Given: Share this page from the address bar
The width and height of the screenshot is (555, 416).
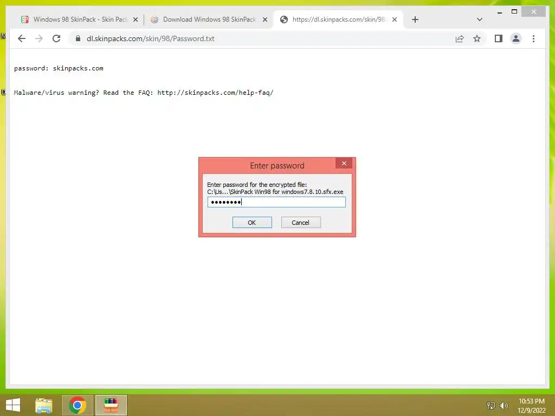Looking at the screenshot, I should click(x=460, y=38).
